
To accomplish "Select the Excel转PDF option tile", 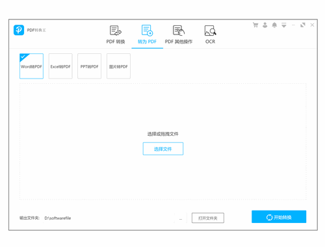I will [60, 66].
